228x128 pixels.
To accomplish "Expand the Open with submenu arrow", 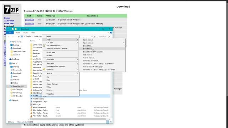I will [77, 59].
